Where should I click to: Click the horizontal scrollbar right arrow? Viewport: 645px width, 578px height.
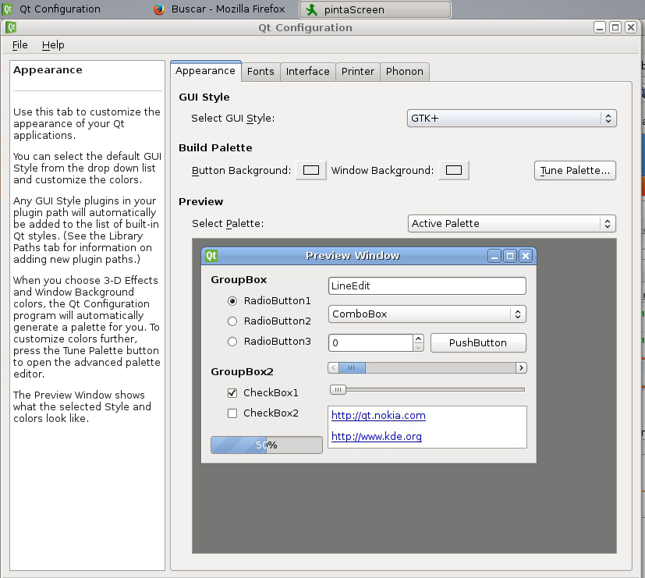521,367
